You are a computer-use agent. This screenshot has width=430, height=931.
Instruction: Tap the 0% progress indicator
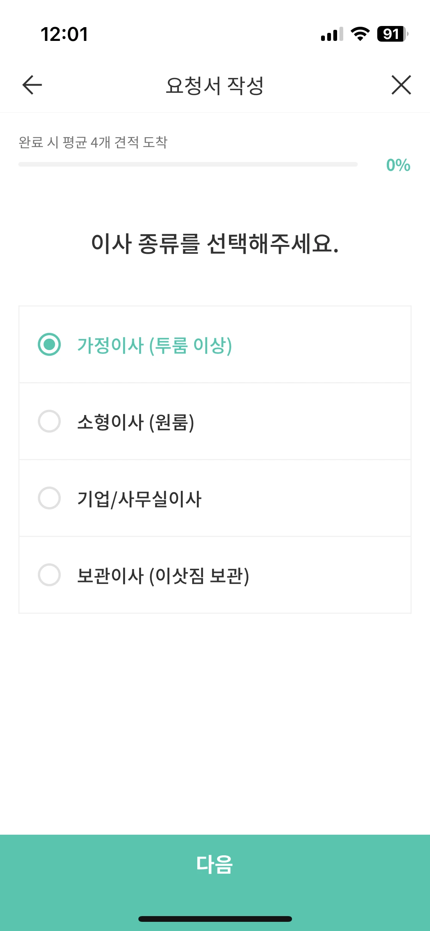[398, 165]
